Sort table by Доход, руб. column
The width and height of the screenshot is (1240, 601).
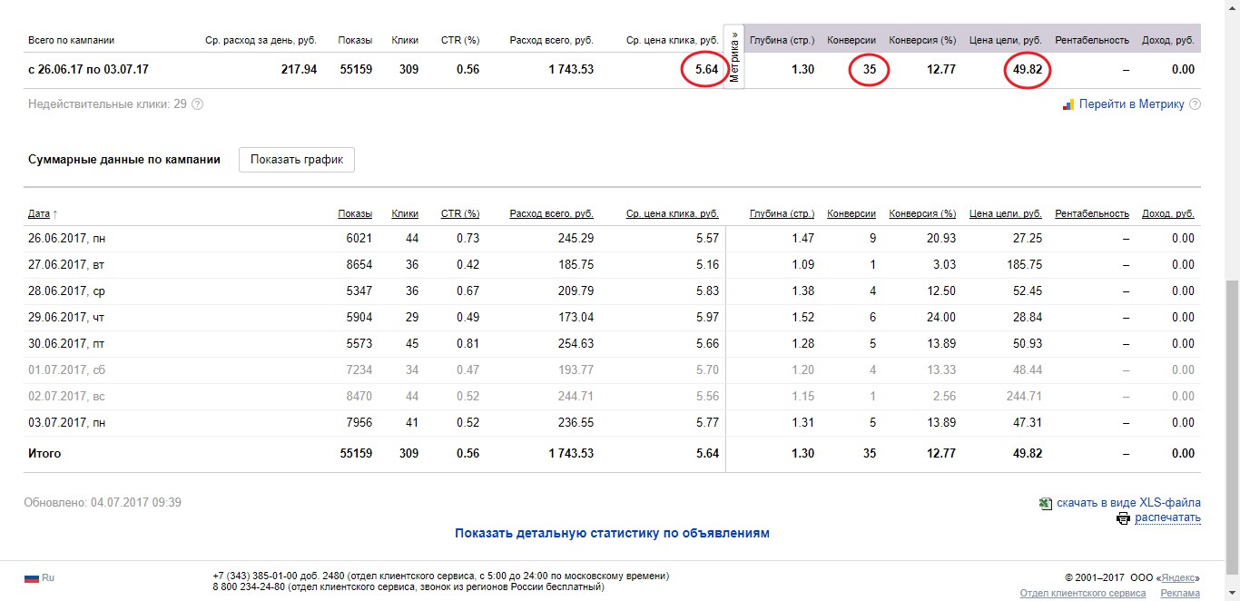(x=1168, y=214)
